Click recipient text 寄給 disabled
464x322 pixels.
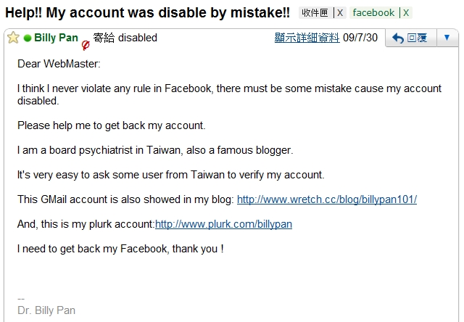(125, 38)
